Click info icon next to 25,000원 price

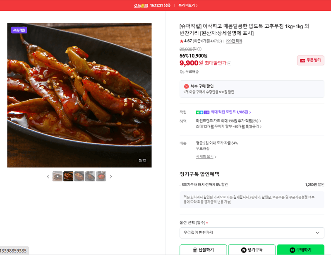click(199, 49)
